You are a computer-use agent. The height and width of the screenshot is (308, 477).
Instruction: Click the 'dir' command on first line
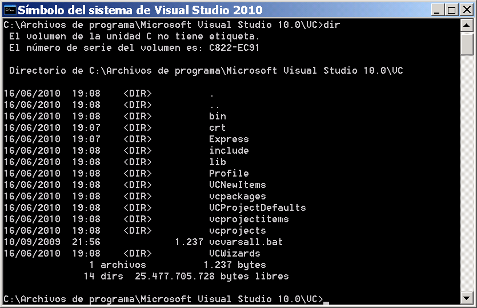pyautogui.click(x=331, y=25)
